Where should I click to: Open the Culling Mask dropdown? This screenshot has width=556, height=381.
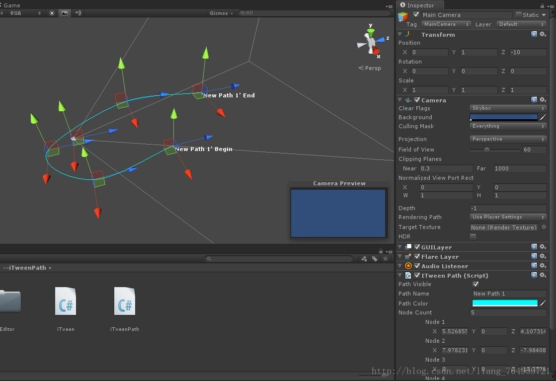tap(508, 126)
